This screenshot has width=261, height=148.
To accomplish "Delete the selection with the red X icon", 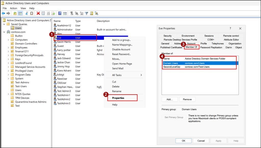I will pyautogui.click(x=38, y=13).
